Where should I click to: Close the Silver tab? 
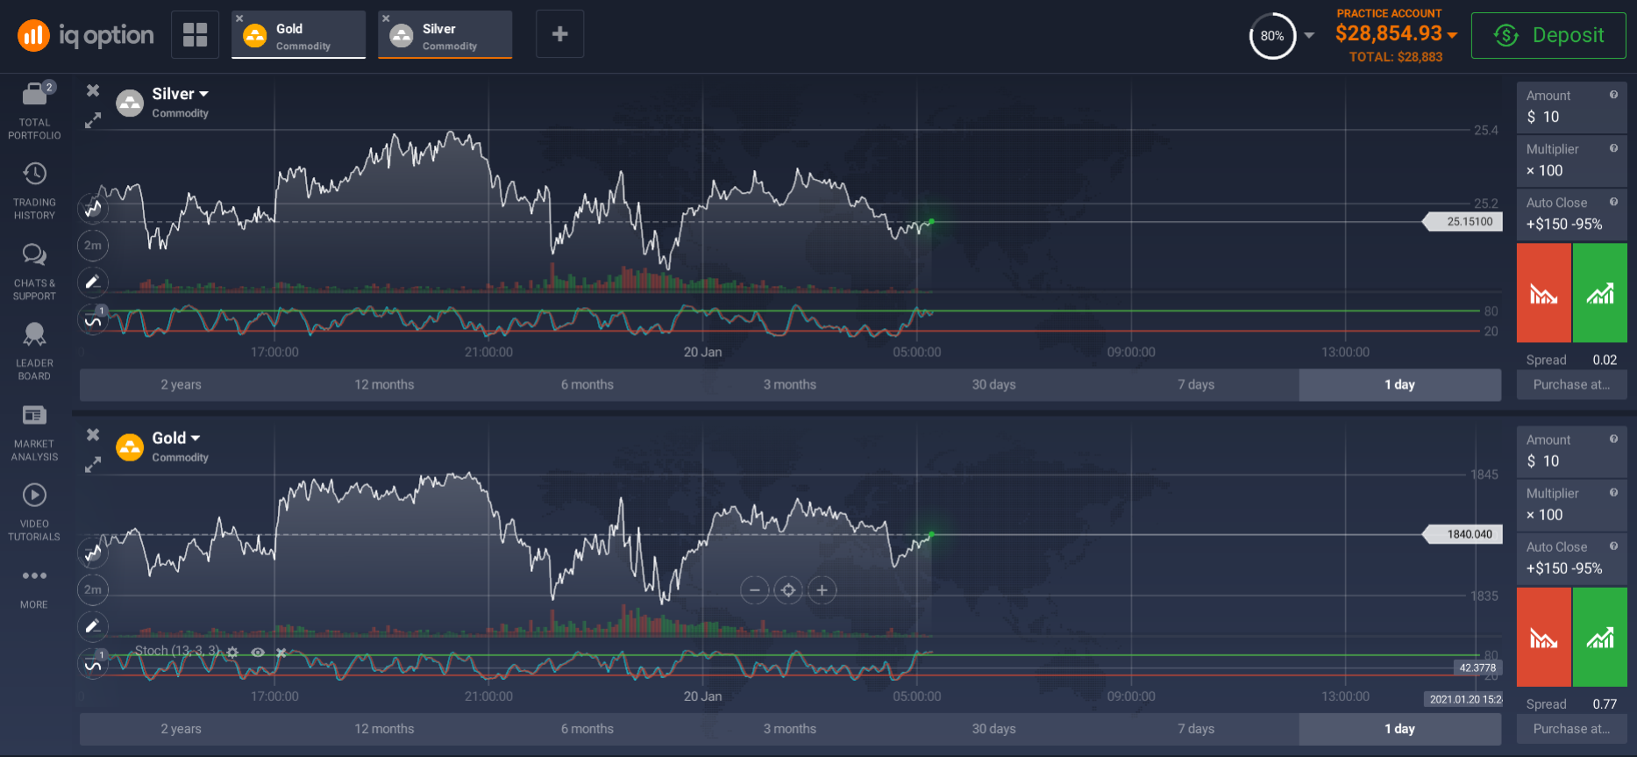386,18
